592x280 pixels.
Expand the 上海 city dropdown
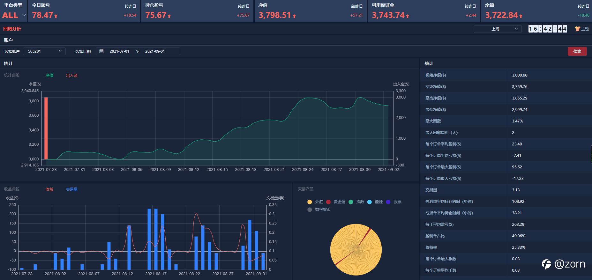point(498,29)
